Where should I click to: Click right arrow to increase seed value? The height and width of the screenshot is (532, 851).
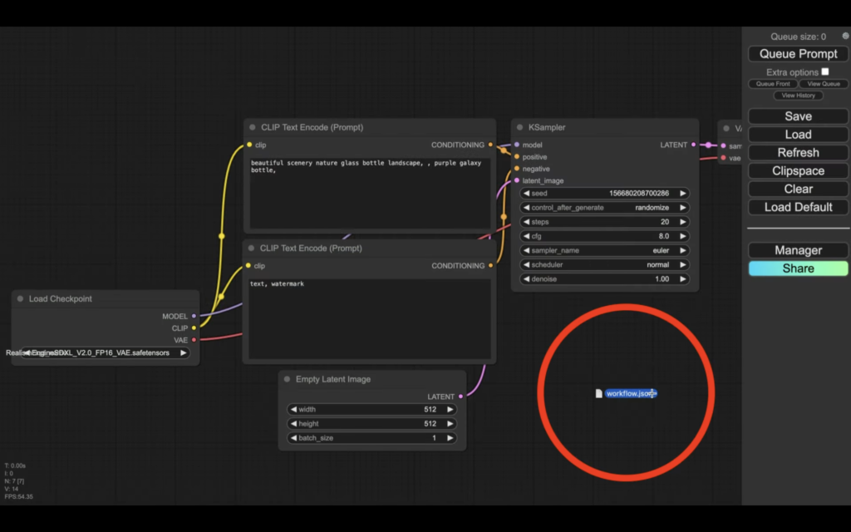[x=682, y=194]
